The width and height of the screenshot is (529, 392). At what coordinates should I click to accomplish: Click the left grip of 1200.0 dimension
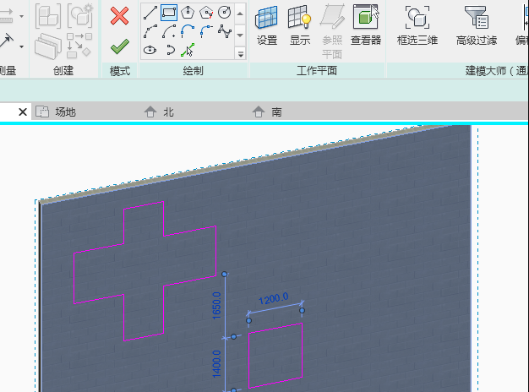point(248,320)
